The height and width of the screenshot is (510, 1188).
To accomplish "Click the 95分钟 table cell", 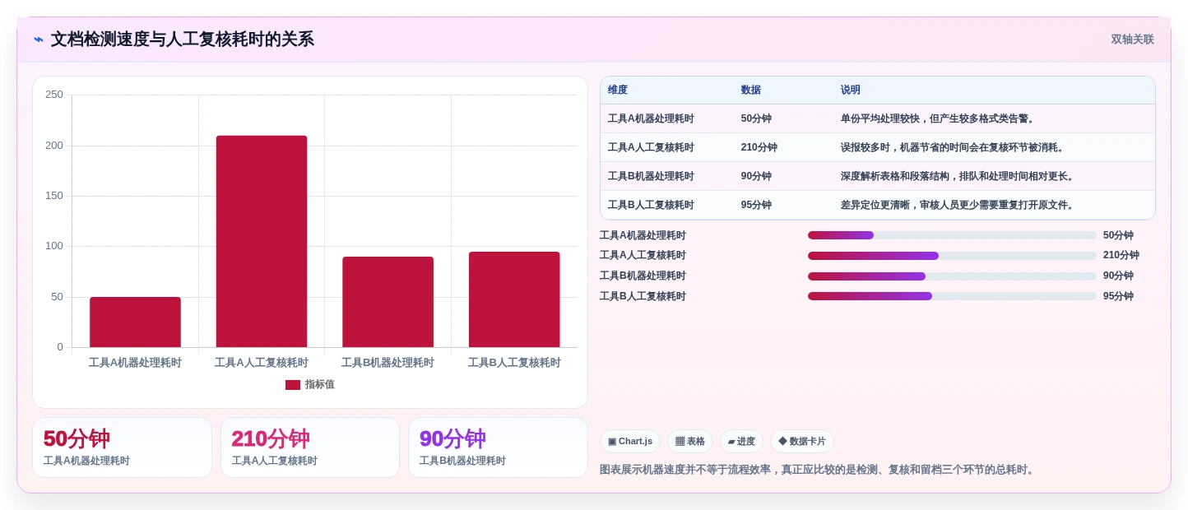I will [x=756, y=205].
